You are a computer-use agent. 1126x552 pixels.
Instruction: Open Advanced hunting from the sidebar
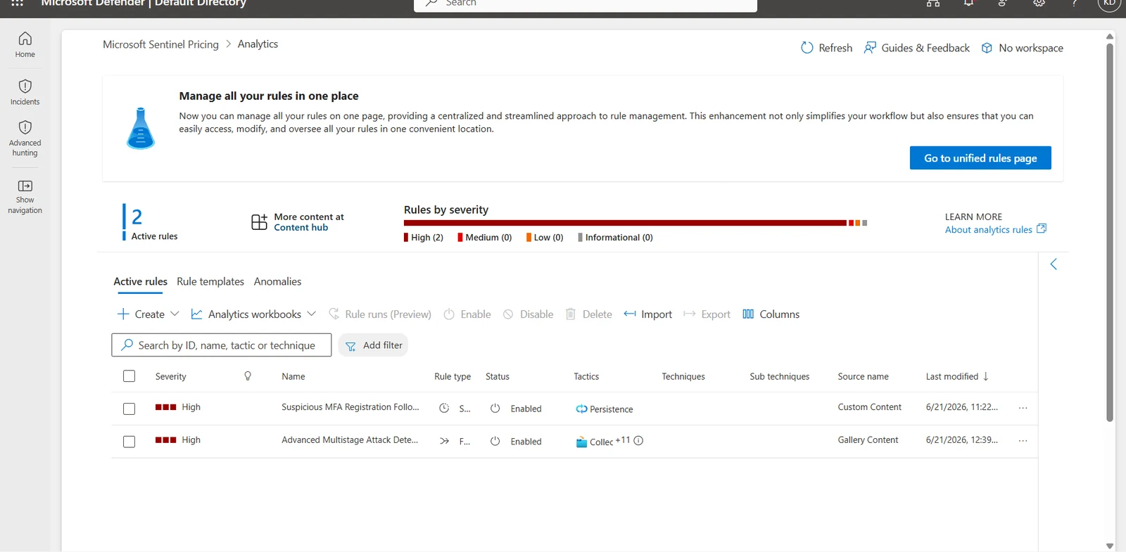(25, 138)
